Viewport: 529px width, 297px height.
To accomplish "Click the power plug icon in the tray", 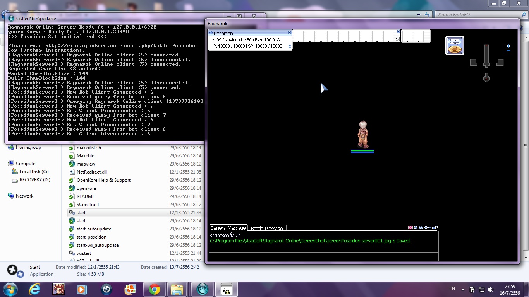I will tap(472, 289).
